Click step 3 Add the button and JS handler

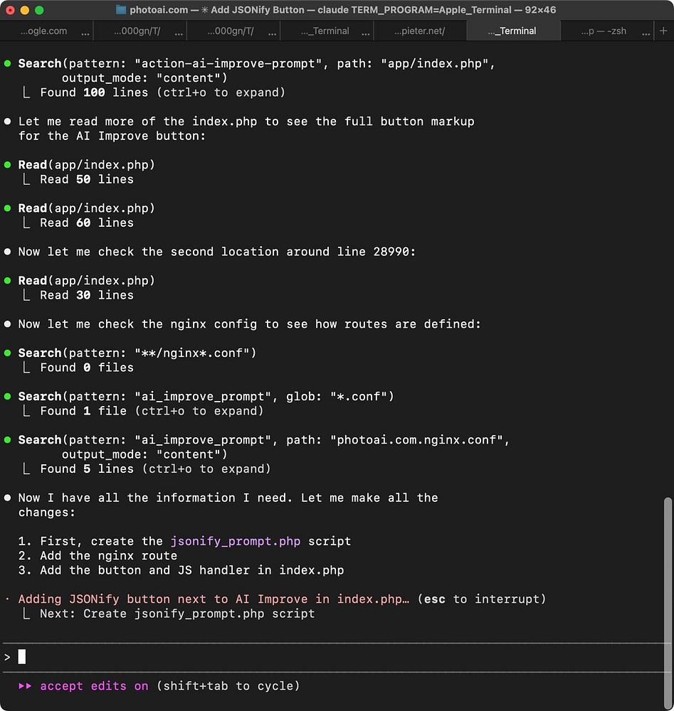point(181,570)
